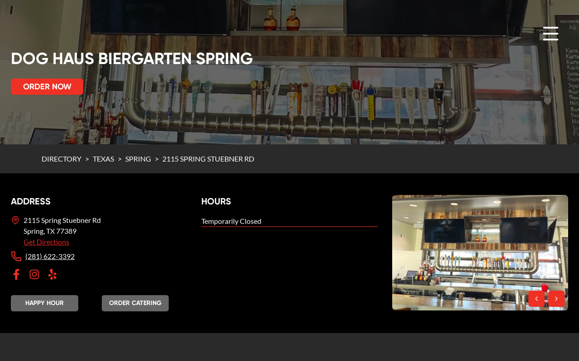579x361 pixels.
Task: Go to Texas breadcrumb
Action: (103, 159)
